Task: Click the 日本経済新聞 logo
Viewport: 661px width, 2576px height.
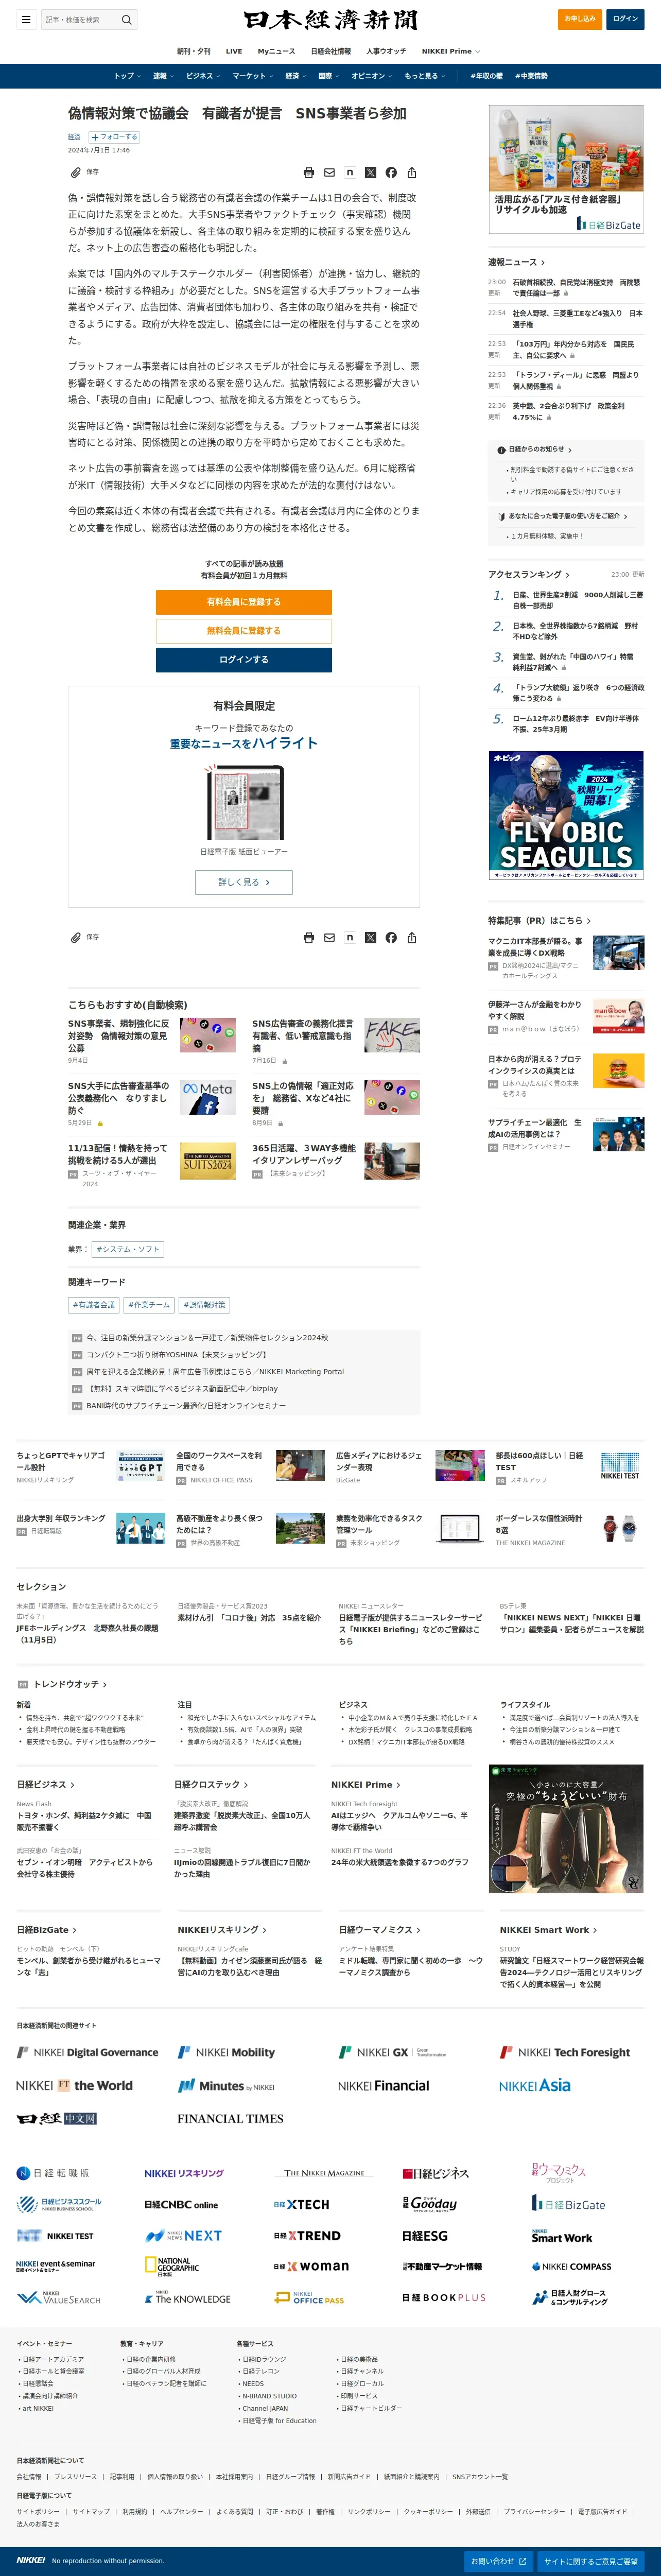Action: [x=330, y=20]
